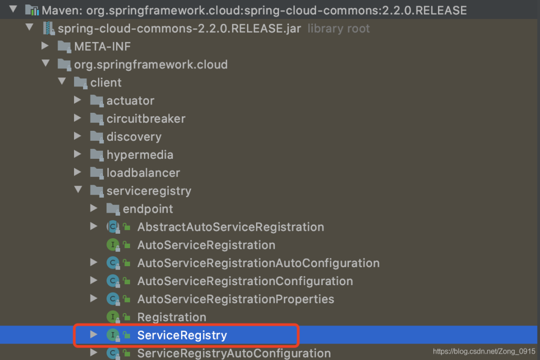Expand the endpoint package
Screen dimensions: 540x360
coord(94,208)
